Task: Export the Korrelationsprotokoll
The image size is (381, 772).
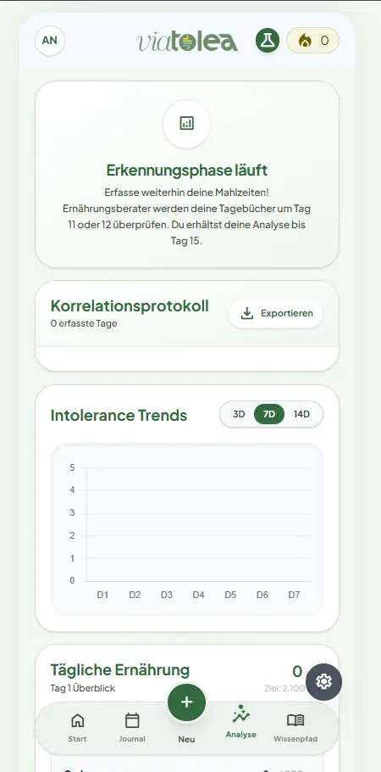Action: (x=276, y=314)
